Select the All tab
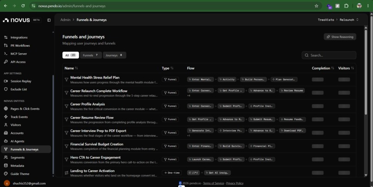The image size is (373, 187). [x=71, y=55]
